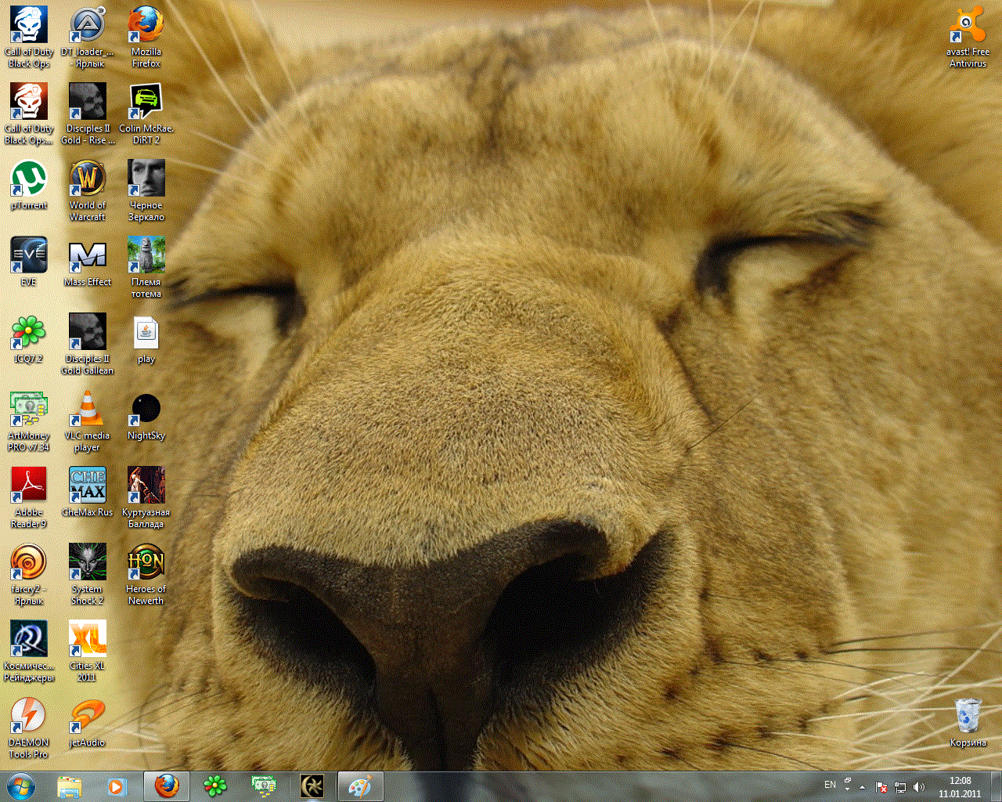Open the taskbar clock and date
The height and width of the screenshot is (802, 1002).
coord(960,787)
